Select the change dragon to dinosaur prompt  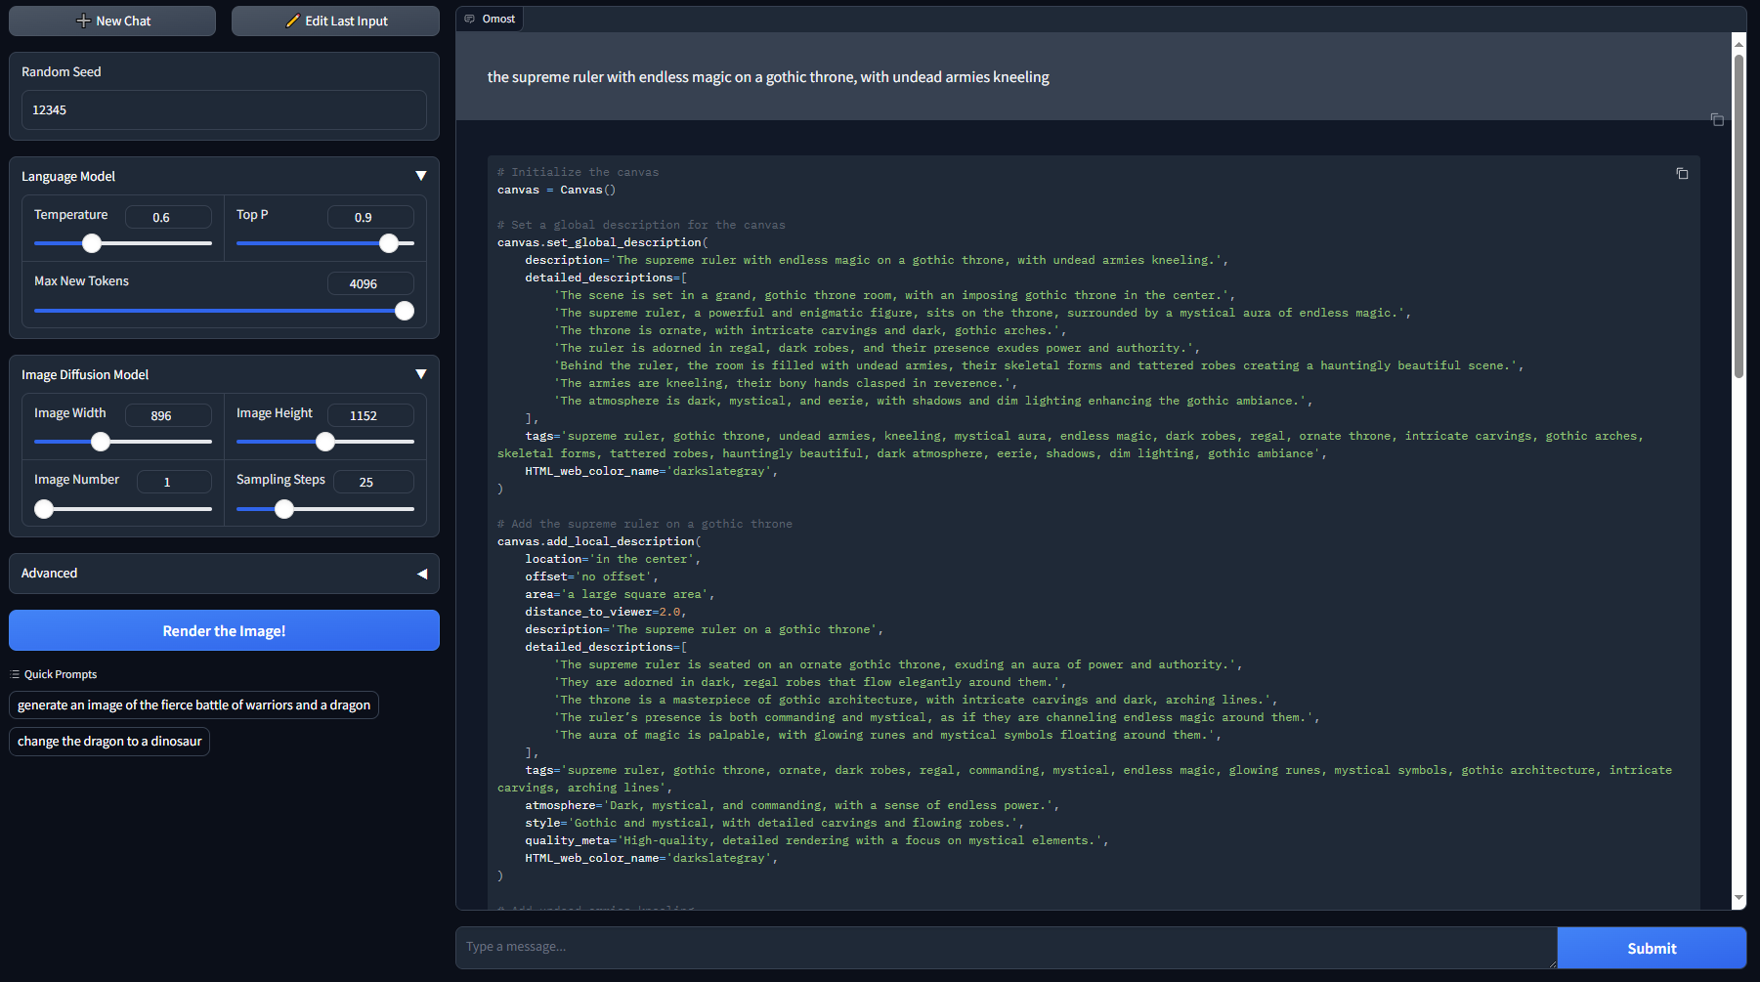pos(109,741)
